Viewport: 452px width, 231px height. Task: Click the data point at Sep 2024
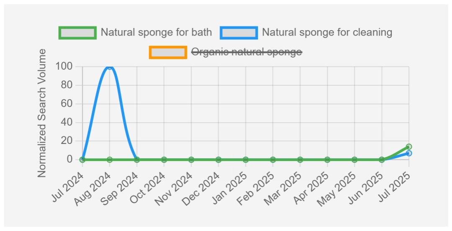pyautogui.click(x=137, y=159)
